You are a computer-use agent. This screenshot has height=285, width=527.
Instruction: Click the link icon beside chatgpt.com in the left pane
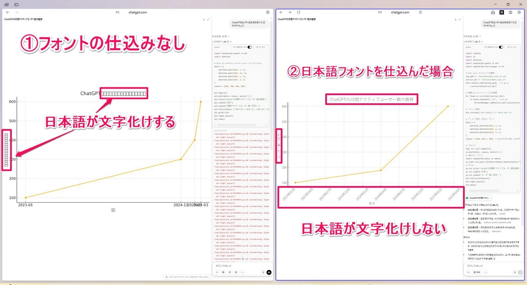coord(117,12)
